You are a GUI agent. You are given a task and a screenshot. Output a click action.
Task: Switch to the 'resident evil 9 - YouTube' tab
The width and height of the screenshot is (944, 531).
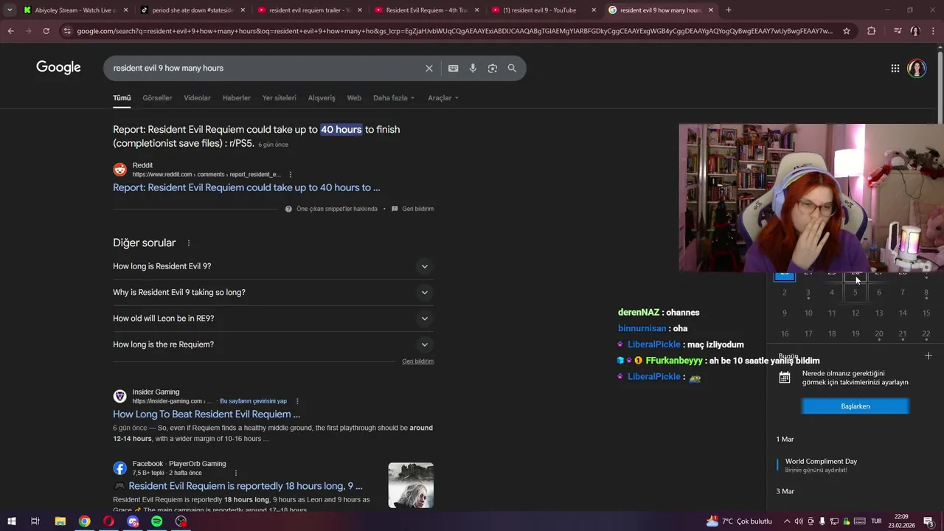[x=544, y=10]
